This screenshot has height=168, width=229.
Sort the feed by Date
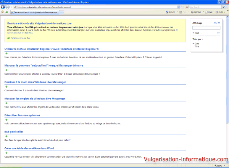(x=197, y=44)
